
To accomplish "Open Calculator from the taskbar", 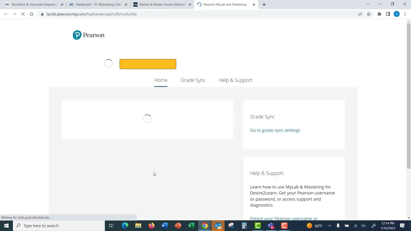I will click(x=244, y=226).
